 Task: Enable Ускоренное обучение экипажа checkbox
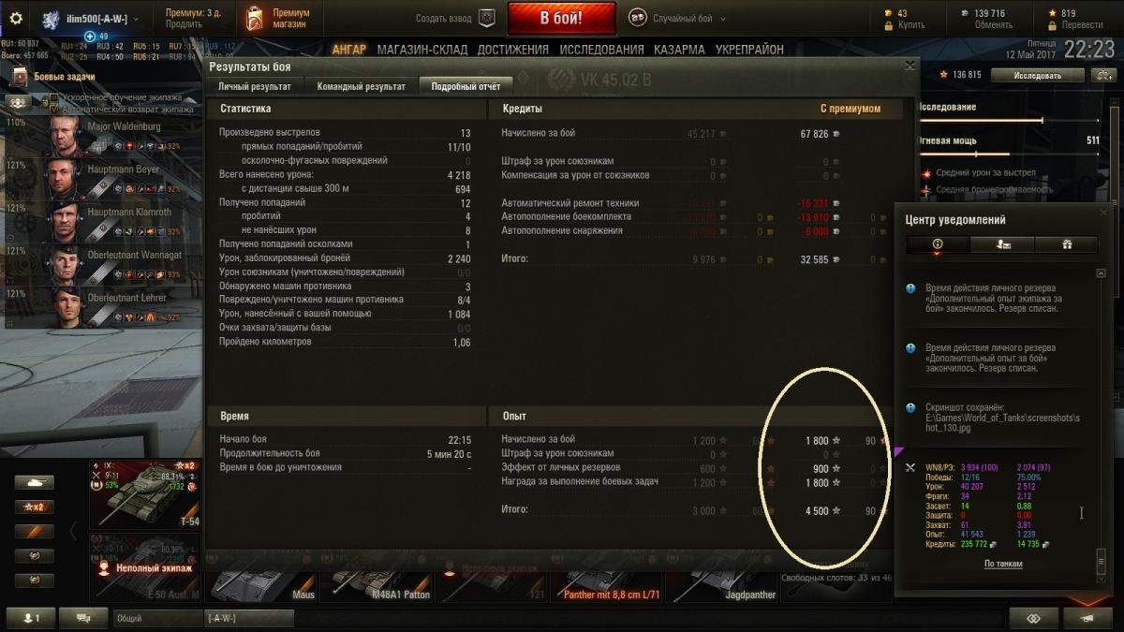click(53, 97)
